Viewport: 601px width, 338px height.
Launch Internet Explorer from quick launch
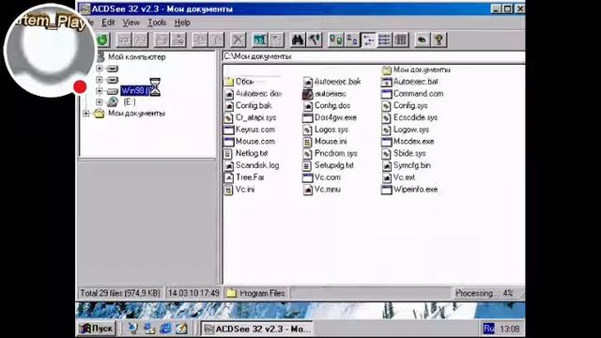[166, 329]
